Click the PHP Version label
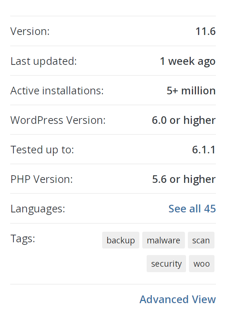The width and height of the screenshot is (240, 325). tap(41, 179)
